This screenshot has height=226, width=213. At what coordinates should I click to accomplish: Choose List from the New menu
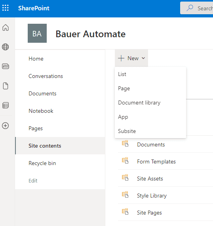coord(150,74)
